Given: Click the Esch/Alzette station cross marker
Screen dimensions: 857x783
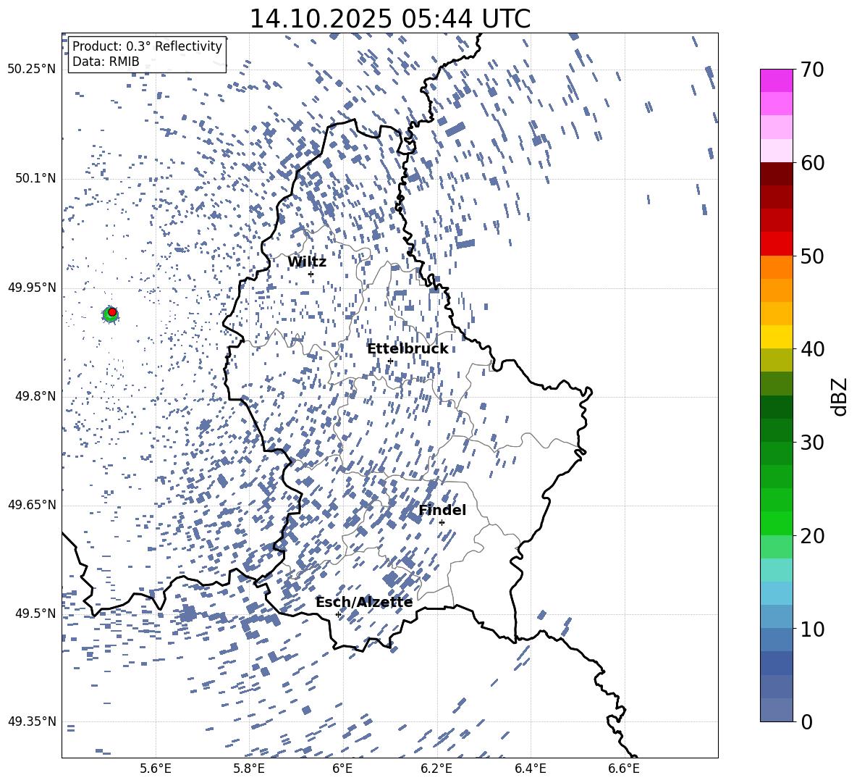Looking at the screenshot, I should [x=338, y=614].
